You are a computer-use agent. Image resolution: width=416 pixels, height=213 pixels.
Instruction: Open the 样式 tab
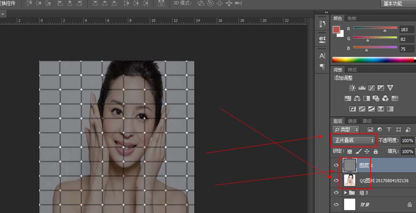352,70
